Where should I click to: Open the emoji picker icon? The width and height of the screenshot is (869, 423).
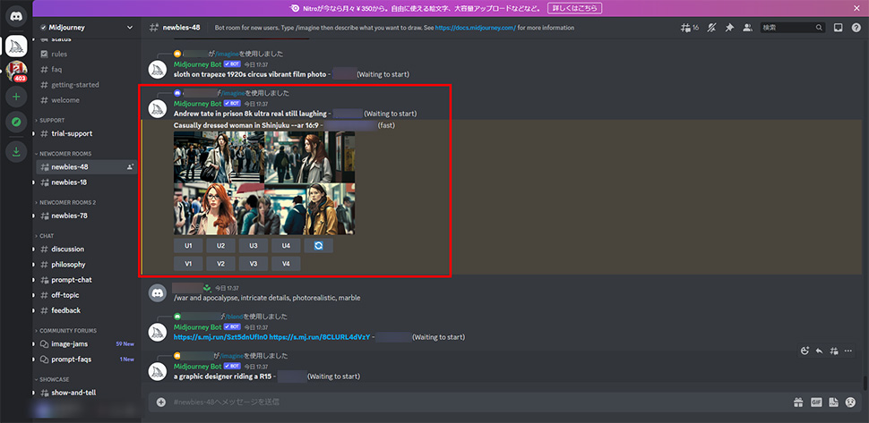click(850, 402)
